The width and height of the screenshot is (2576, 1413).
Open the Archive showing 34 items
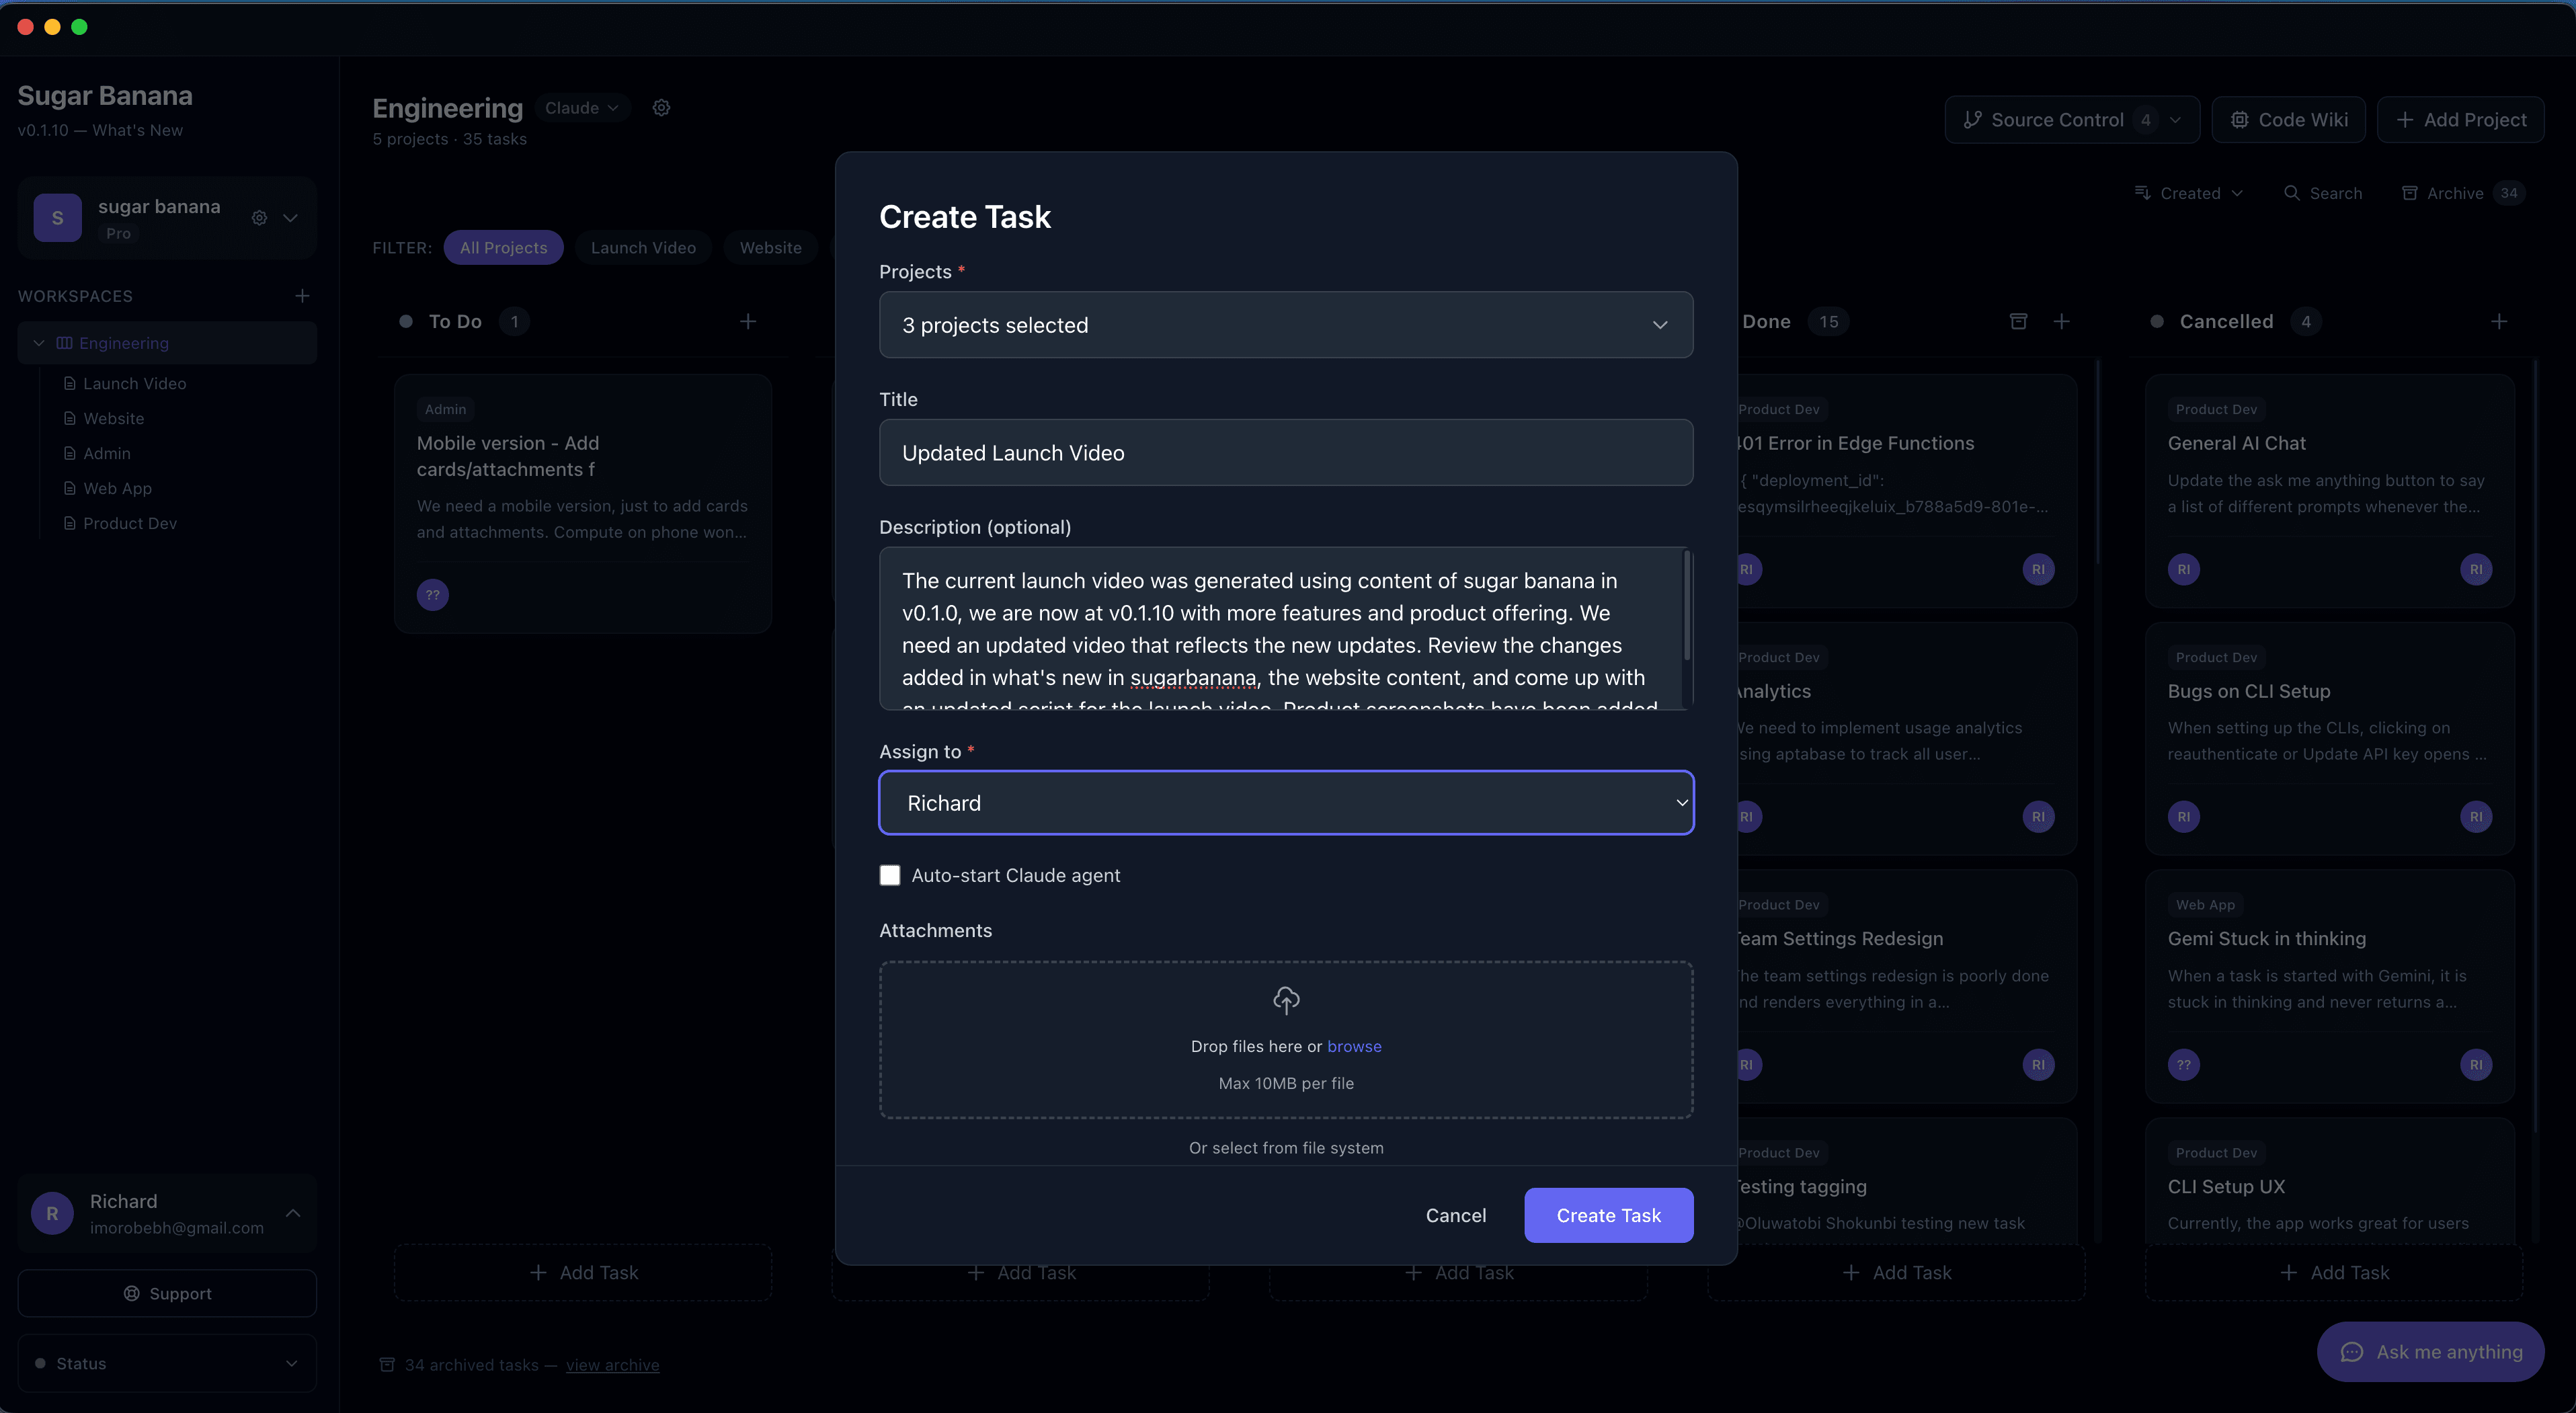(x=2452, y=192)
